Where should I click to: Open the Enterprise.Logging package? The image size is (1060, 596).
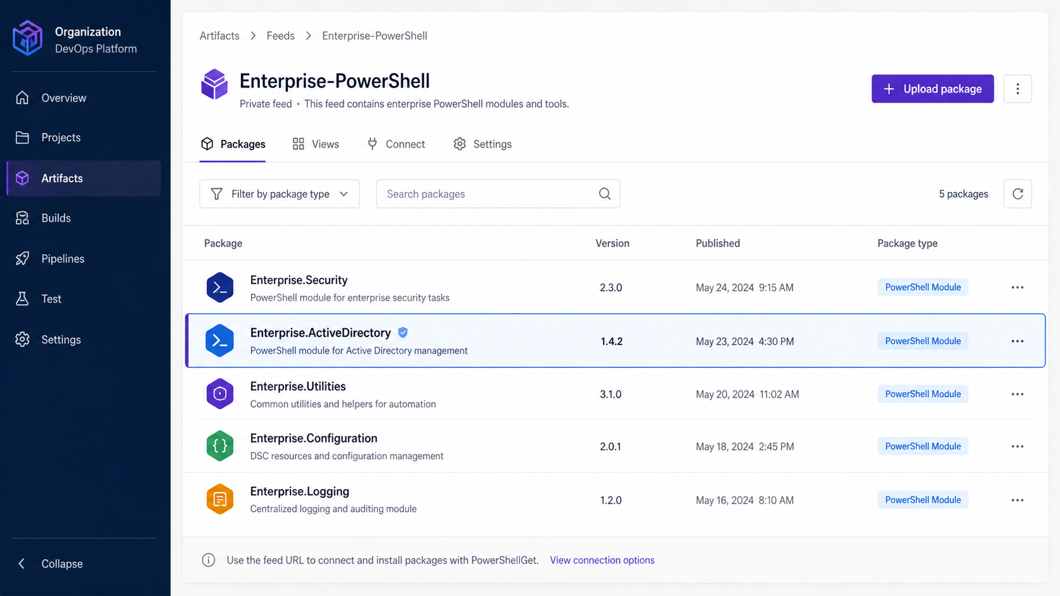300,491
